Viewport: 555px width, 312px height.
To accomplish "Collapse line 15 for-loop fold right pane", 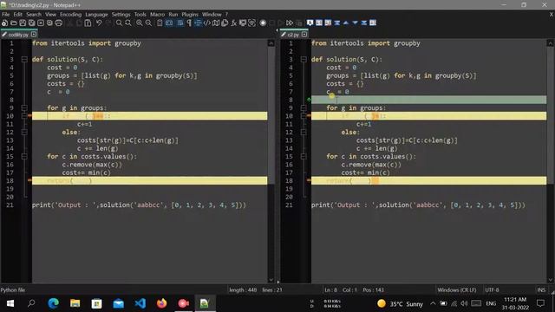I will (304, 156).
